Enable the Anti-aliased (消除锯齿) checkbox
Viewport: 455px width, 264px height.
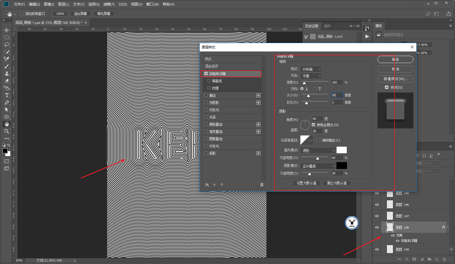pyautogui.click(x=318, y=140)
